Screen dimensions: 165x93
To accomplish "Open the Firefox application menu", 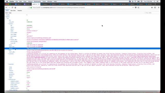I will pyautogui.click(x=12, y=2).
